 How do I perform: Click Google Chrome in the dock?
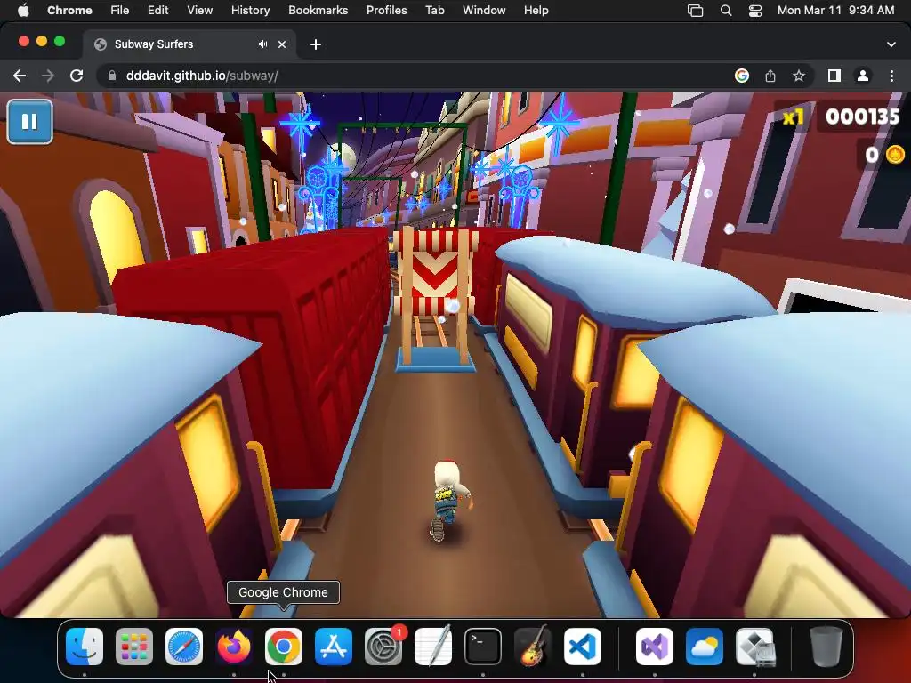284,647
